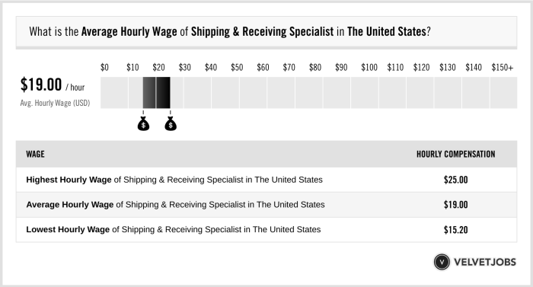Select the Highest Hourly Wage row
533x287 pixels.
pyautogui.click(x=266, y=180)
